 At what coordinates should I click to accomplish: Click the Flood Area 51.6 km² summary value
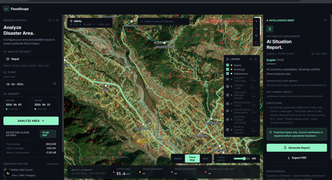click(x=123, y=173)
